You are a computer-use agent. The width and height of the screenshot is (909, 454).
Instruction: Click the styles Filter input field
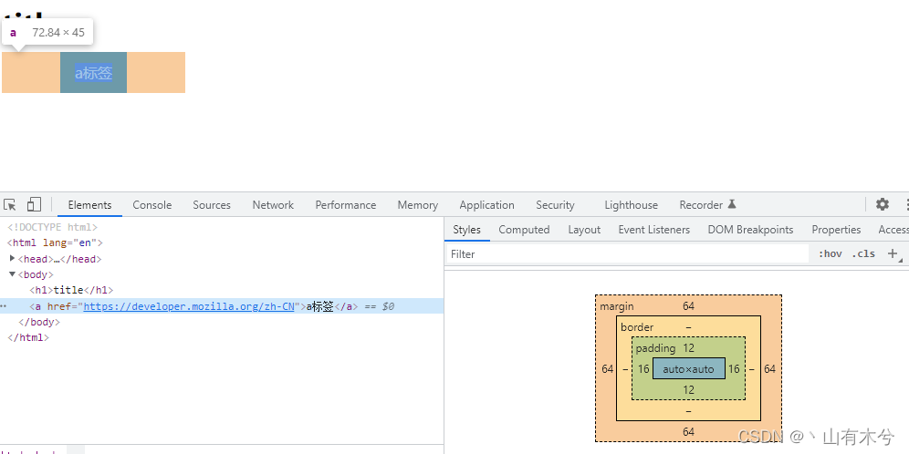click(x=627, y=254)
